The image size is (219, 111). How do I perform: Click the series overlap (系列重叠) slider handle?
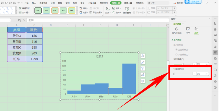183,64
